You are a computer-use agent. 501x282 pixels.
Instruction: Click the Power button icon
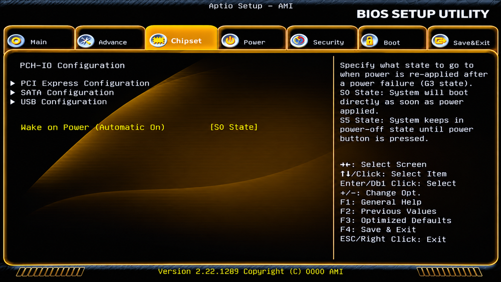coord(230,41)
